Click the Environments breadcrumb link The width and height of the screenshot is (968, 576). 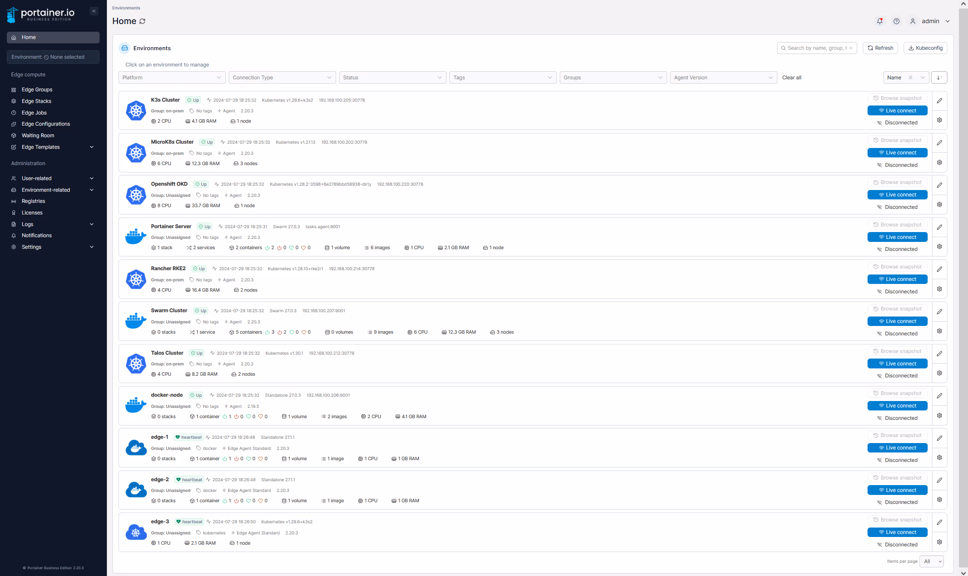click(x=126, y=8)
